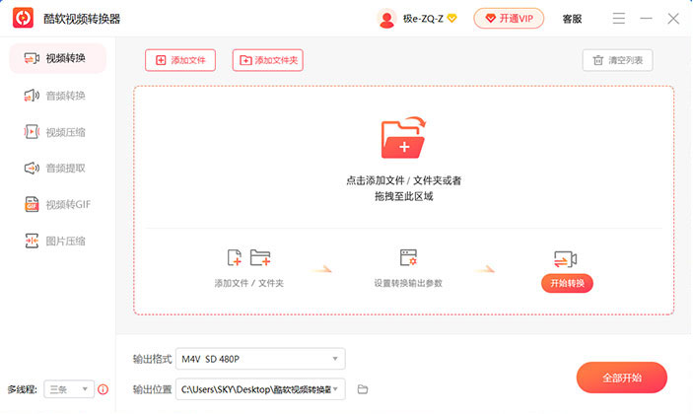Minimize the window
Image resolution: width=693 pixels, height=414 pixels.
[646, 19]
